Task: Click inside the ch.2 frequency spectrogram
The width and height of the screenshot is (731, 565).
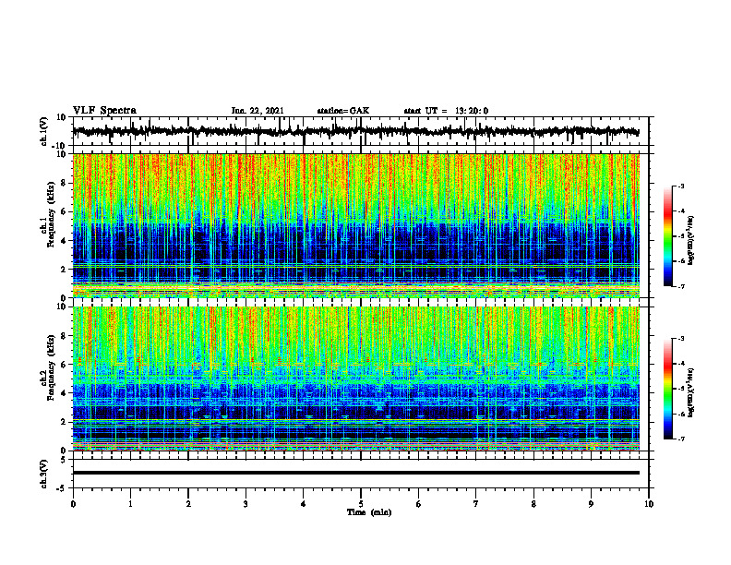Action: click(x=355, y=379)
